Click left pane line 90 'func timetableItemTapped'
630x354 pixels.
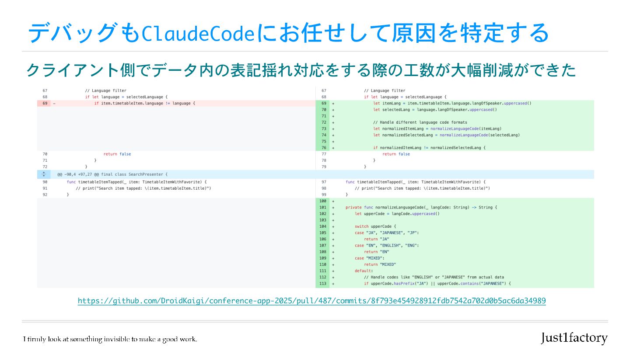coord(136,182)
